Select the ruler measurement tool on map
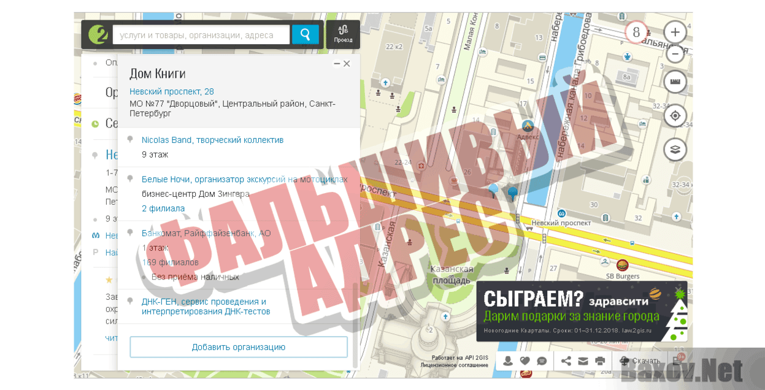The height and width of the screenshot is (390, 765). pyautogui.click(x=675, y=82)
